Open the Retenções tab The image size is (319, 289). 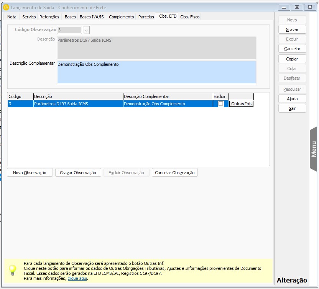(x=49, y=17)
